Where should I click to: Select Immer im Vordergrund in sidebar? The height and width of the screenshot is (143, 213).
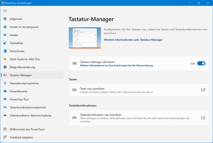click(33, 27)
